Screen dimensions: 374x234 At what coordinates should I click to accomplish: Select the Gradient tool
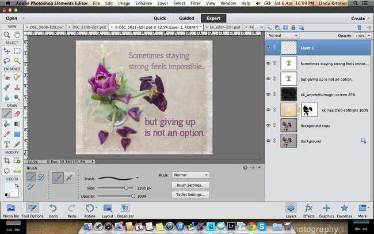[17, 124]
